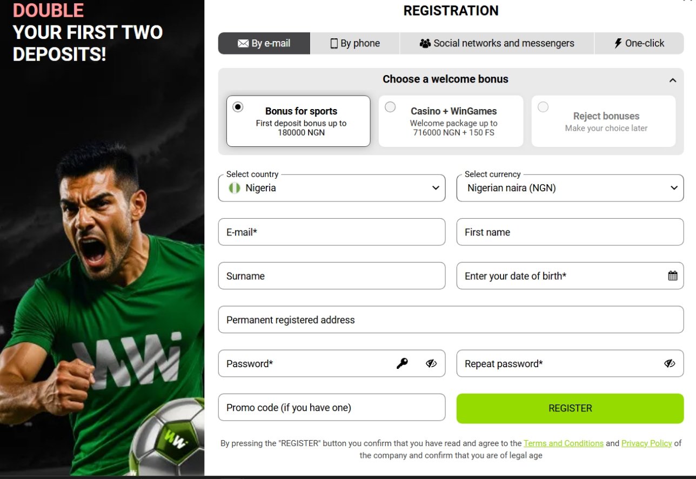Open the Terms and Conditions link
The height and width of the screenshot is (479, 696).
[x=564, y=443]
